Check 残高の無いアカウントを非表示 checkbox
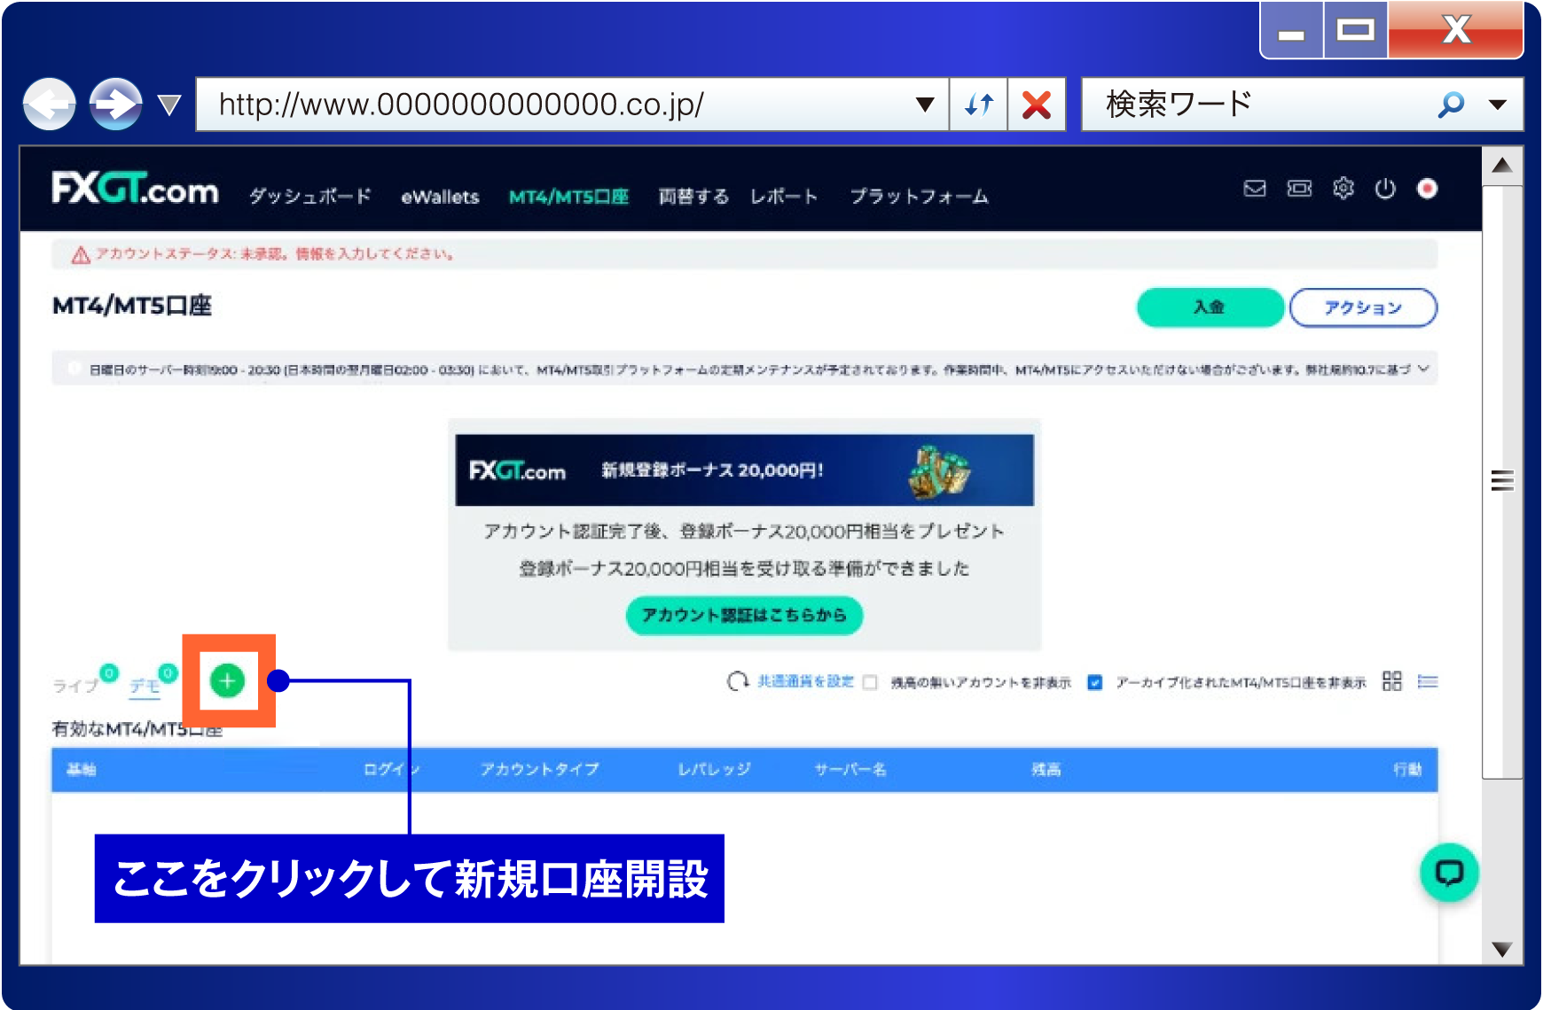 tap(870, 682)
